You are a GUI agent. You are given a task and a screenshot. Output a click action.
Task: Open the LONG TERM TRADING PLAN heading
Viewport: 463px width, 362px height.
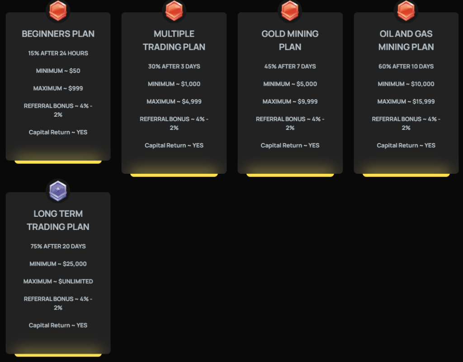[58, 220]
